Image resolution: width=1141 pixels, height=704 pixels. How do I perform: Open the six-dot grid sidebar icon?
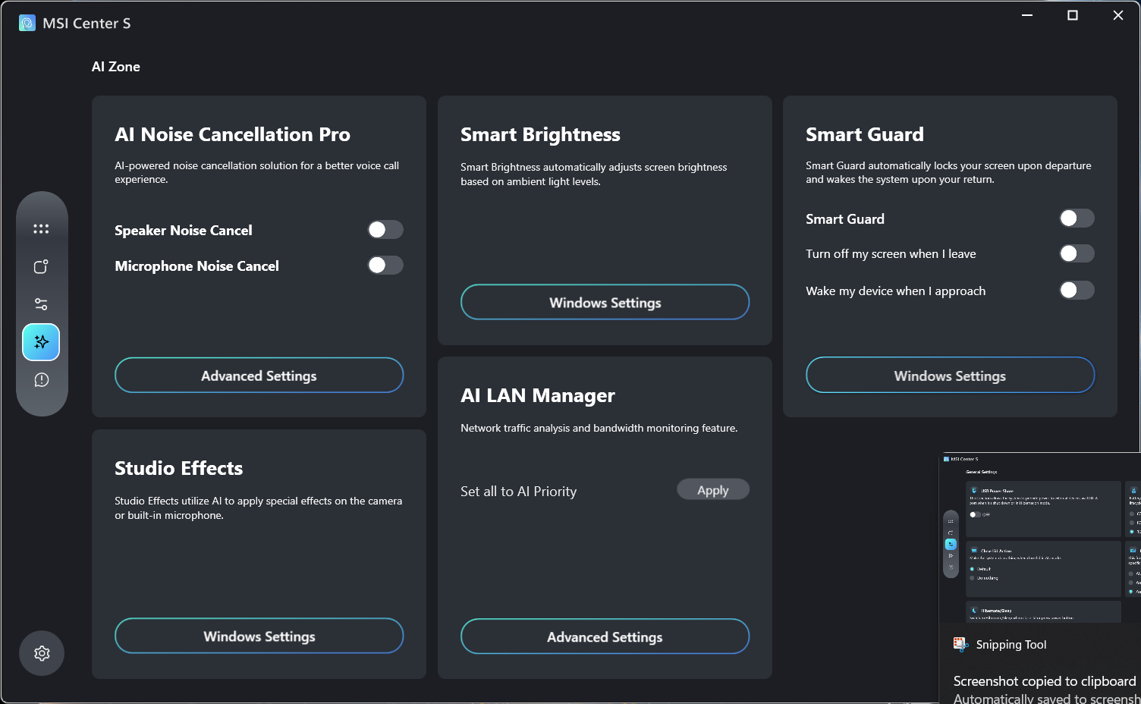41,229
